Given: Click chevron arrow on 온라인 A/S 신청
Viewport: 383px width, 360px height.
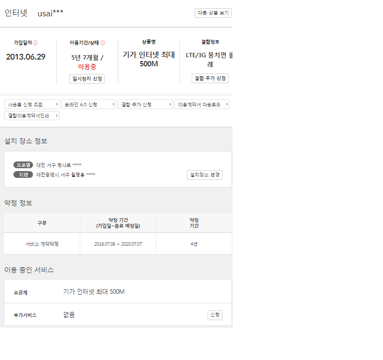Looking at the screenshot, I should click(113, 104).
